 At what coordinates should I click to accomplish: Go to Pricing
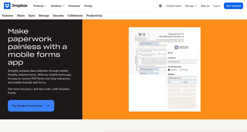click(x=88, y=6)
